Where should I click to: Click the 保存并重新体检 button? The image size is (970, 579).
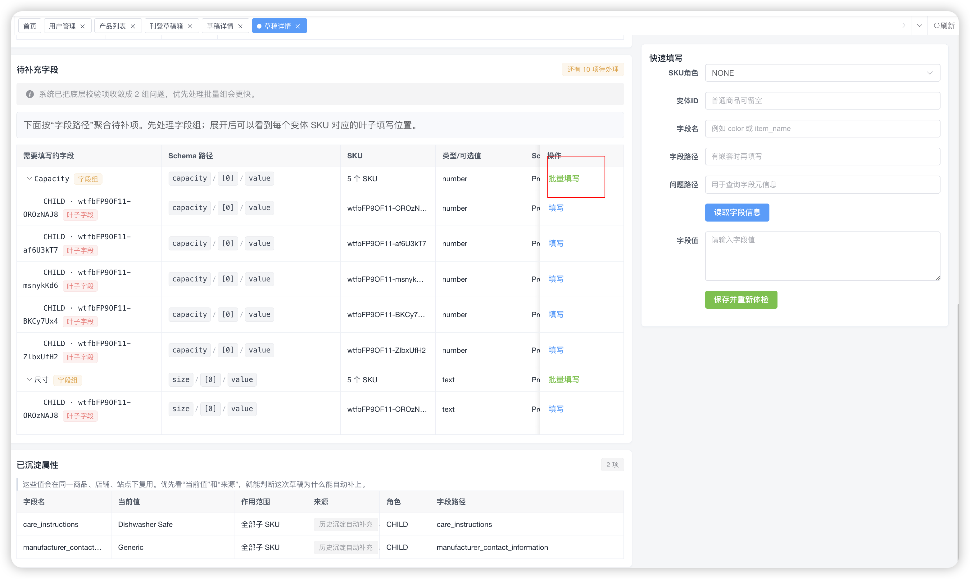741,300
